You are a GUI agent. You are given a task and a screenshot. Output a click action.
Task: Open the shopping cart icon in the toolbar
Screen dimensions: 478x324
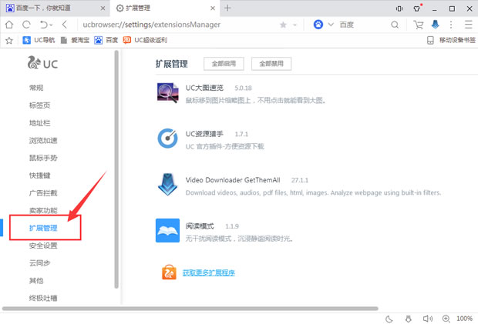pos(419,25)
